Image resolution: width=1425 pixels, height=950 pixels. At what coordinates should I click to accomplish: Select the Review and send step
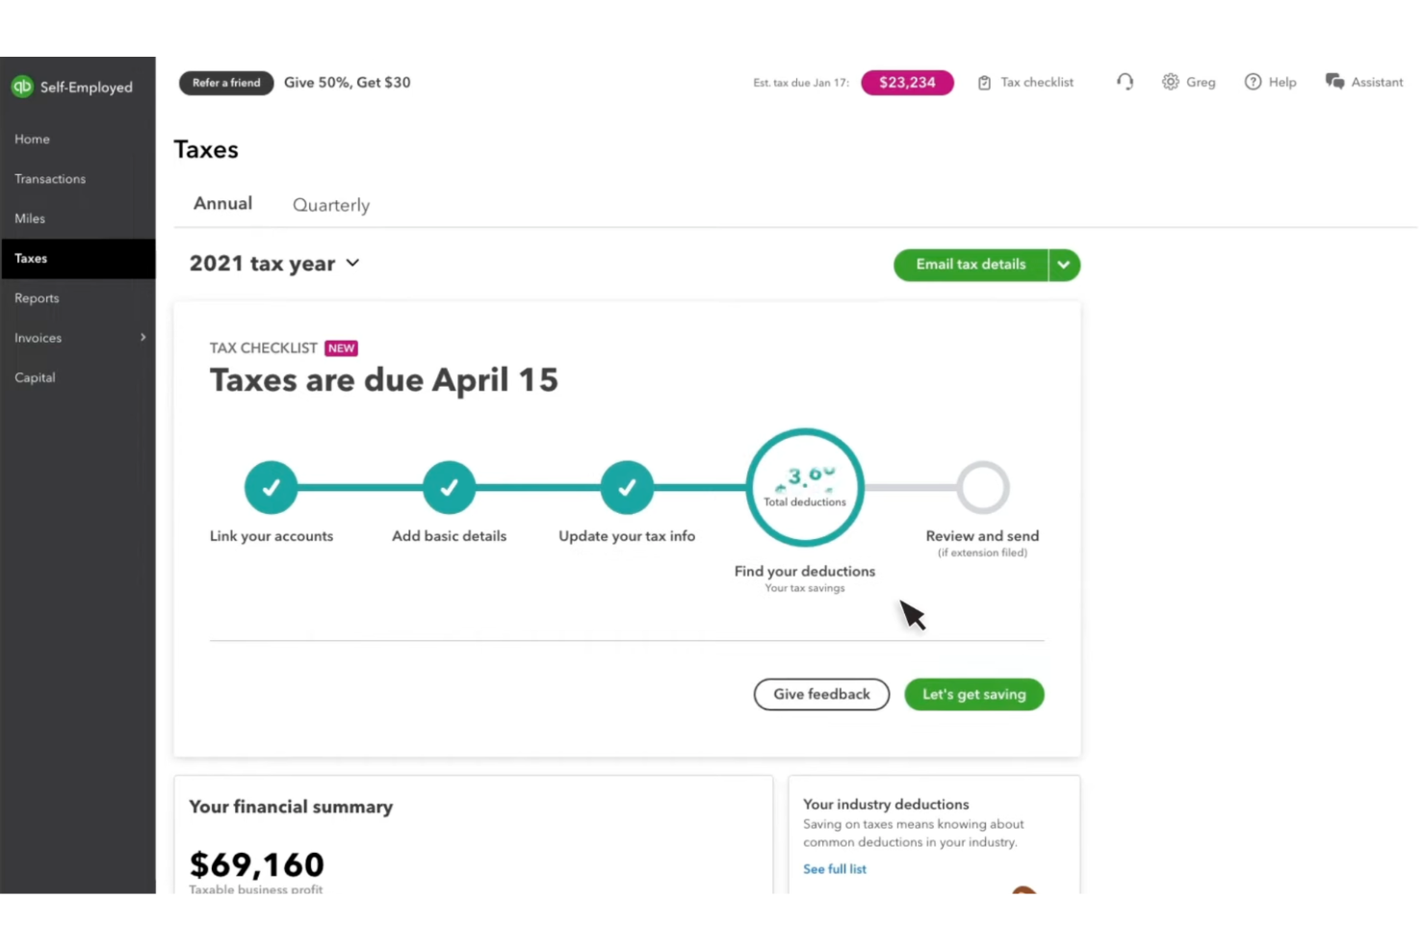point(982,487)
